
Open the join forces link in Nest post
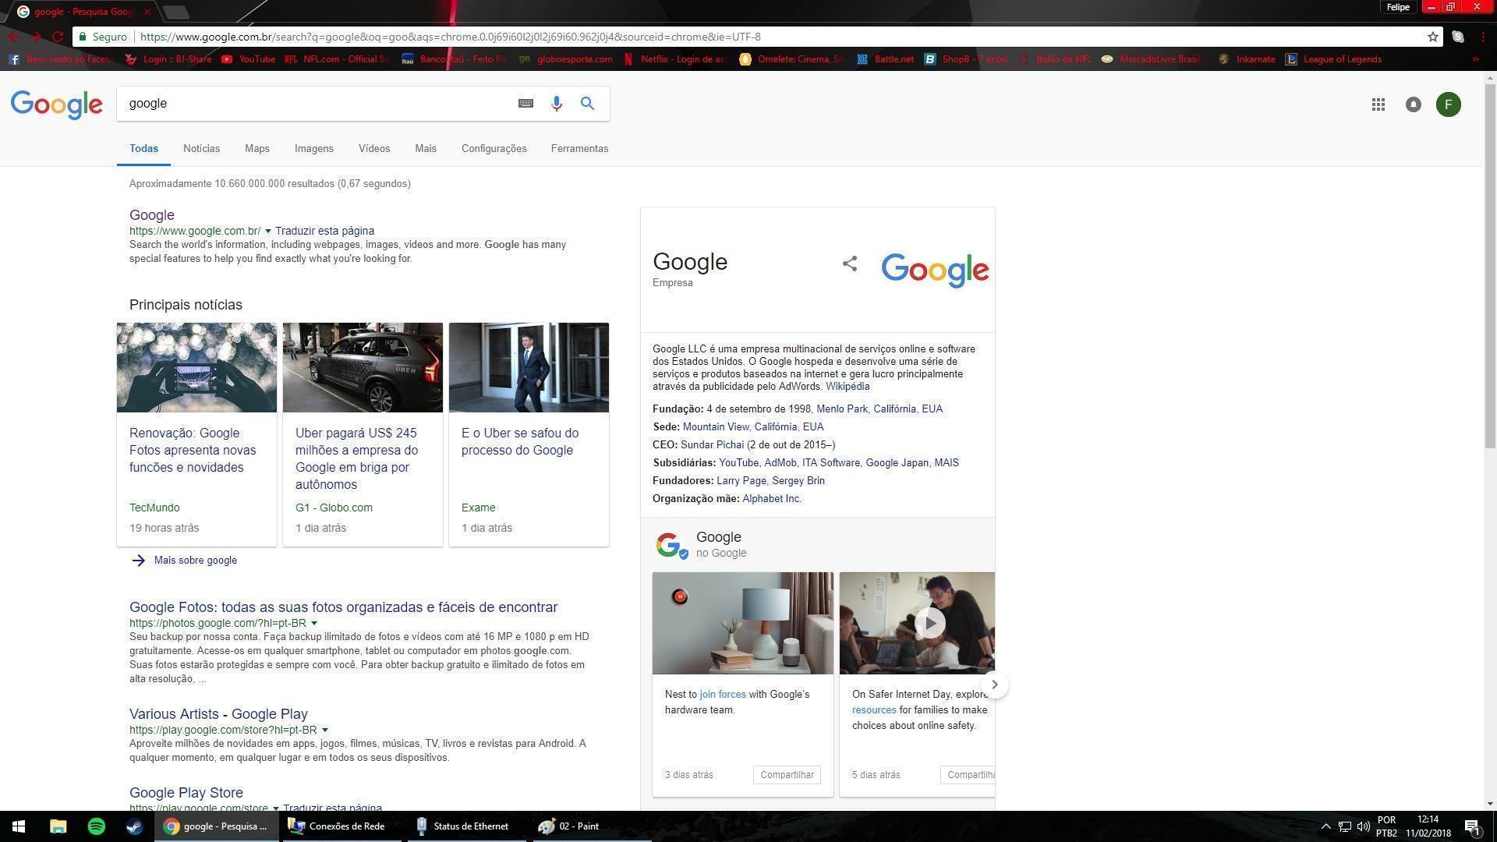click(723, 695)
